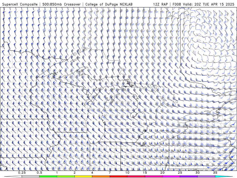This screenshot has width=237, height=178.
Task: Click the 15 value on the color scale
Action: 145,173
